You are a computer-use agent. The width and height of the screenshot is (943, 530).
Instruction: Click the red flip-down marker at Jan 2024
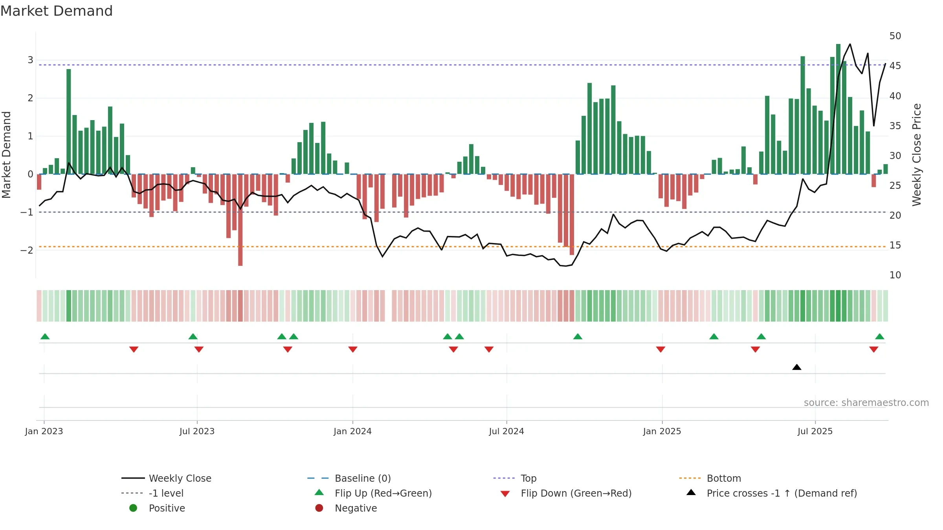(353, 349)
